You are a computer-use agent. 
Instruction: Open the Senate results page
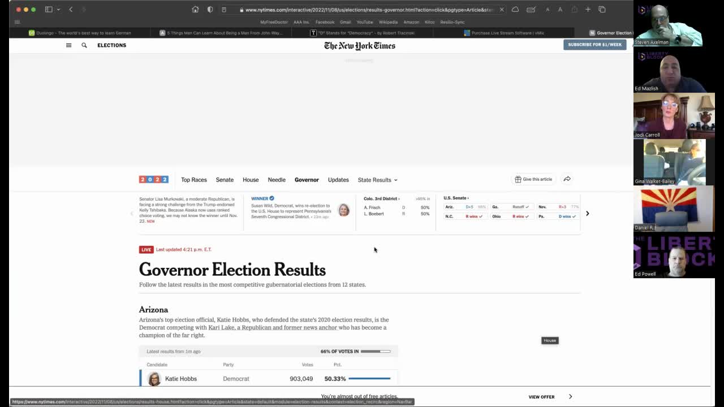click(x=225, y=180)
